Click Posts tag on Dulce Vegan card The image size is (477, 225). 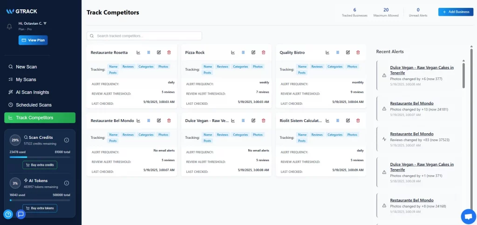[x=207, y=141]
